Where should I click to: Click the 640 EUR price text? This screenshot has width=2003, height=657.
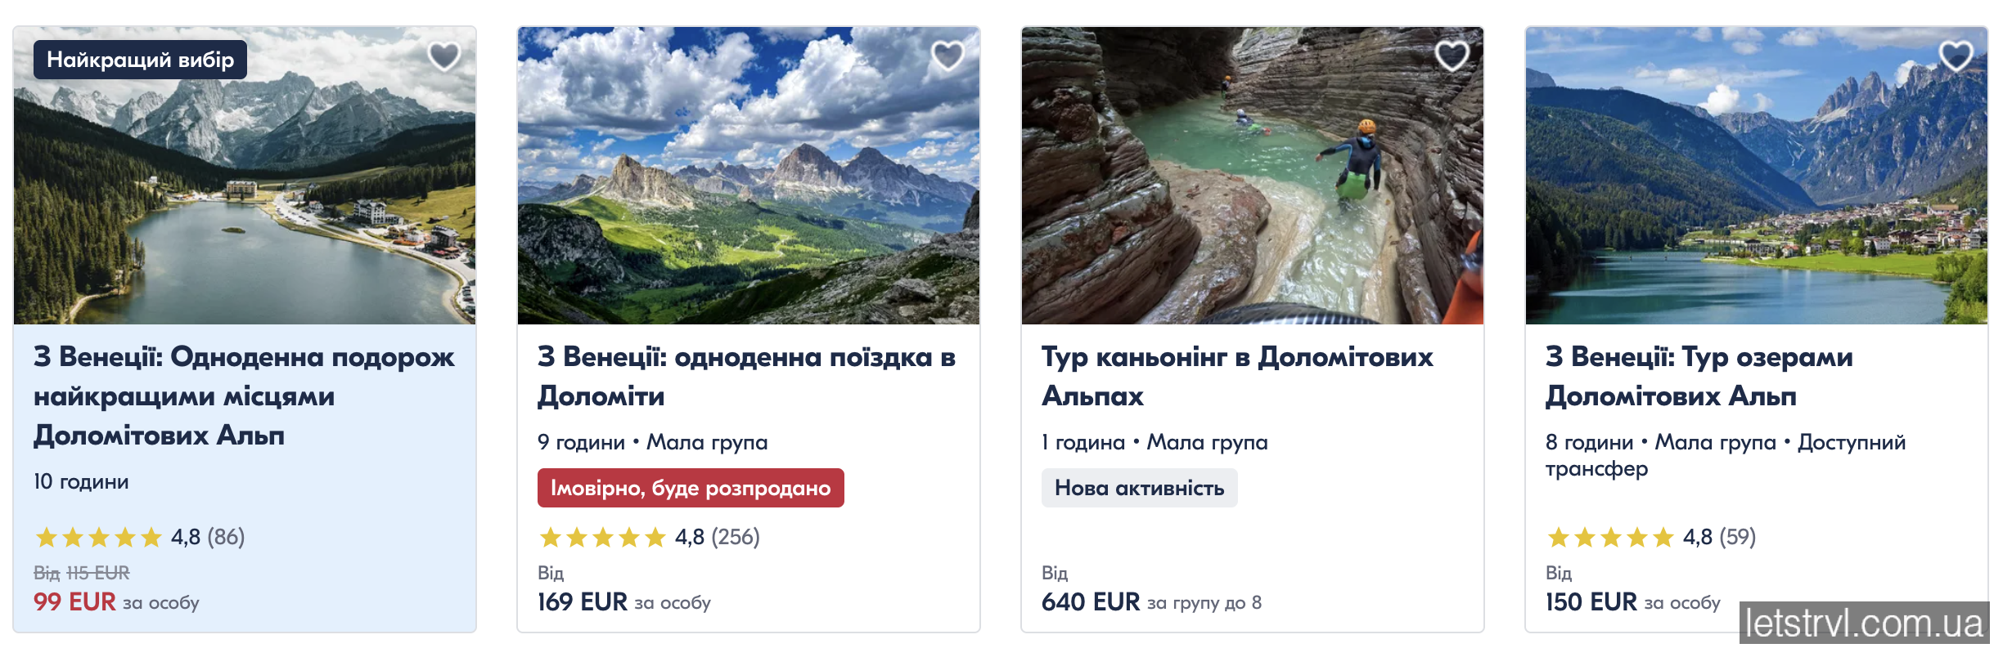(x=1090, y=601)
